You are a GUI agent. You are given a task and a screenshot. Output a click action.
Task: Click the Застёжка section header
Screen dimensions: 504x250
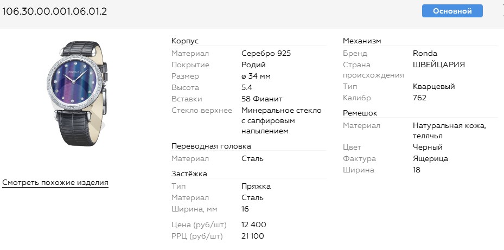189,174
